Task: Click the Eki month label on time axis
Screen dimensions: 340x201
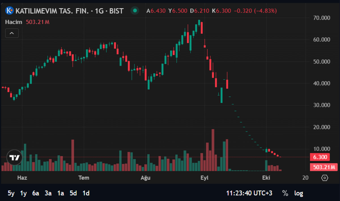Action: coord(266,178)
